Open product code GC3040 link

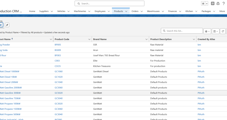[x=59, y=114]
